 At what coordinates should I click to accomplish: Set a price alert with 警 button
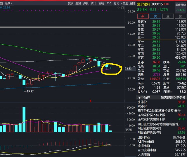[x=180, y=16]
